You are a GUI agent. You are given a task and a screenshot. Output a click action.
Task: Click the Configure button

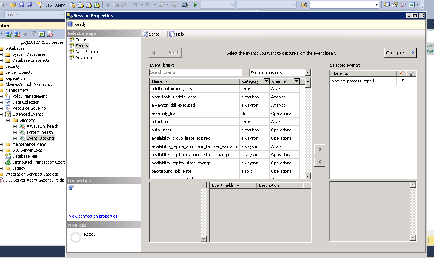coord(400,53)
